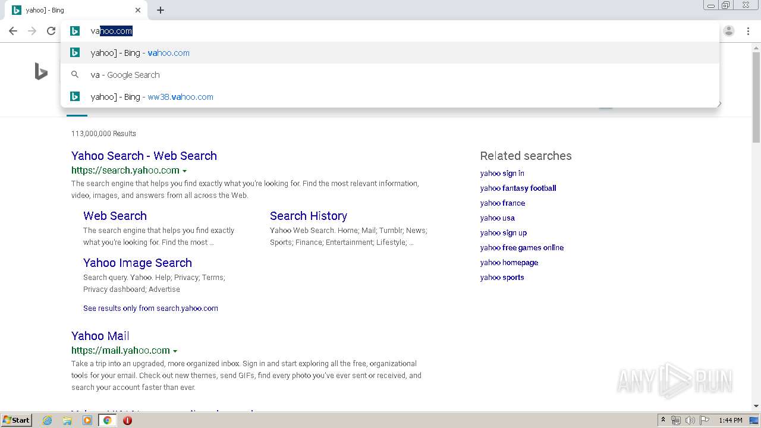761x428 pixels.
Task: Reload the page with refresh icon
Action: [x=51, y=31]
